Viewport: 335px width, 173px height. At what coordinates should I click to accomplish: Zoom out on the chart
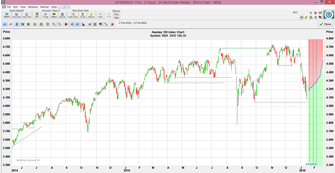click(x=60, y=24)
